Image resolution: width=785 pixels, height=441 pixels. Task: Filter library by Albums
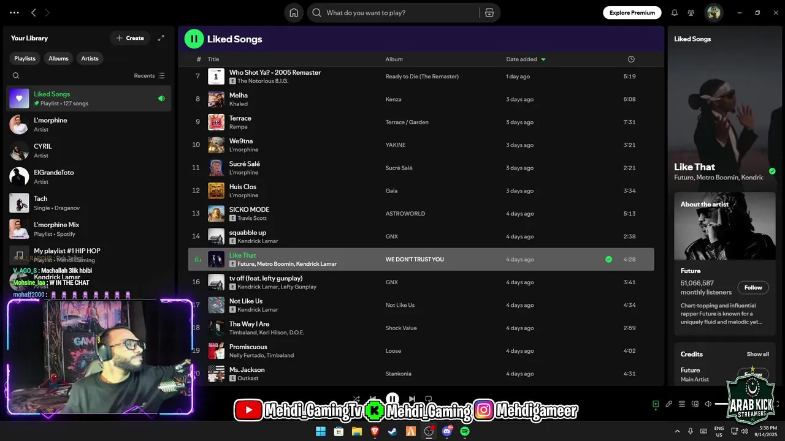(58, 58)
